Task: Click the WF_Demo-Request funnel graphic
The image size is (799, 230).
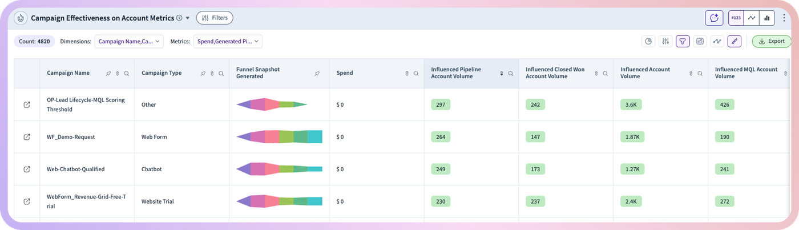Action: coord(279,137)
